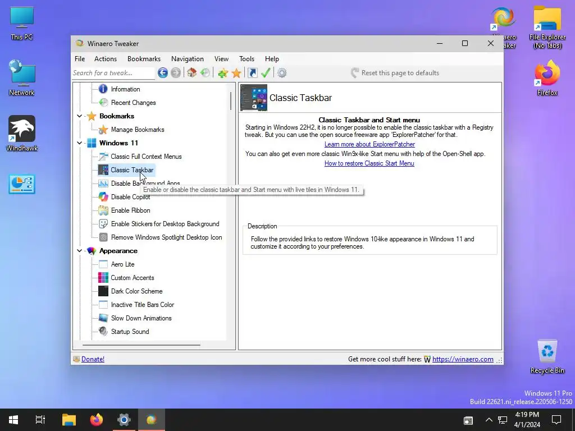
Task: Open File Explorer from the taskbar
Action: [69, 420]
